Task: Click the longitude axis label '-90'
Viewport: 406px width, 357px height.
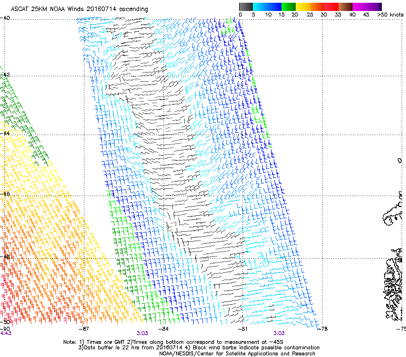Action: point(5,329)
